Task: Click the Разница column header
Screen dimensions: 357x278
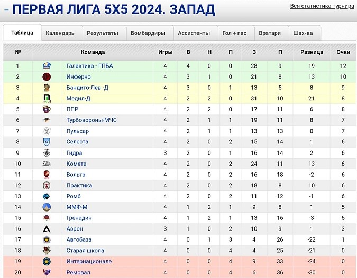Action: [312, 52]
